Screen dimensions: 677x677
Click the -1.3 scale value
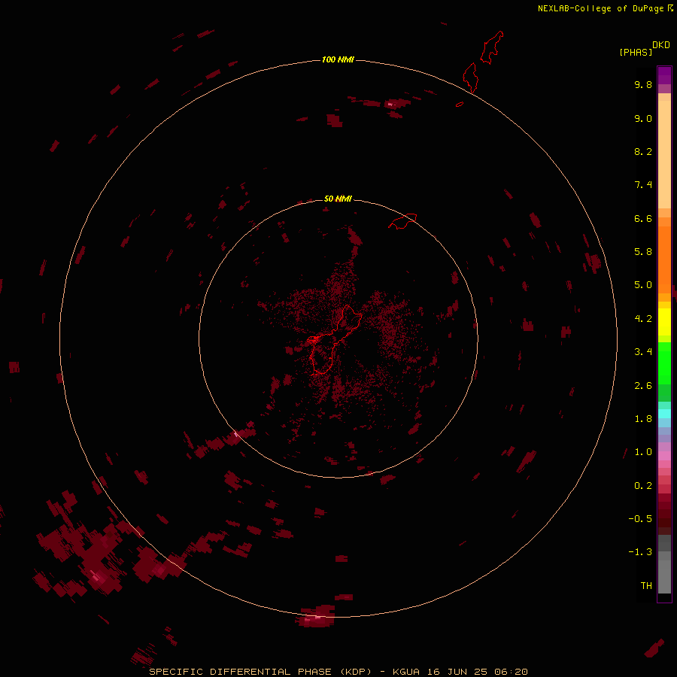(x=640, y=552)
